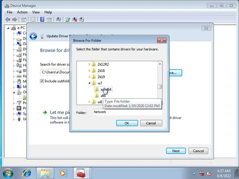
Task: Expand the 2k12R2 folder
Action: click(x=89, y=64)
